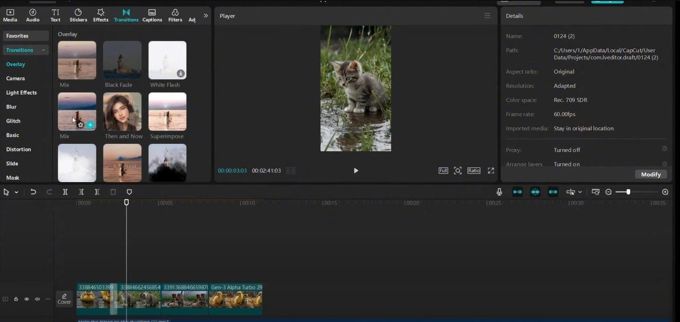Choose the Black Fade transition thumbnail
The height and width of the screenshot is (322, 680).
coord(122,60)
